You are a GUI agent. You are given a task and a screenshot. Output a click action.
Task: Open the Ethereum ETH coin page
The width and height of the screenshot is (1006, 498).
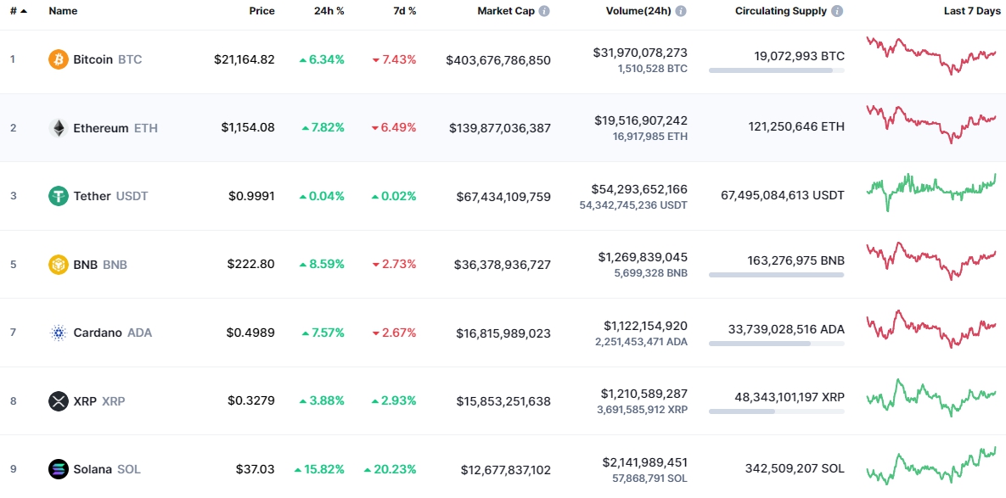point(115,127)
